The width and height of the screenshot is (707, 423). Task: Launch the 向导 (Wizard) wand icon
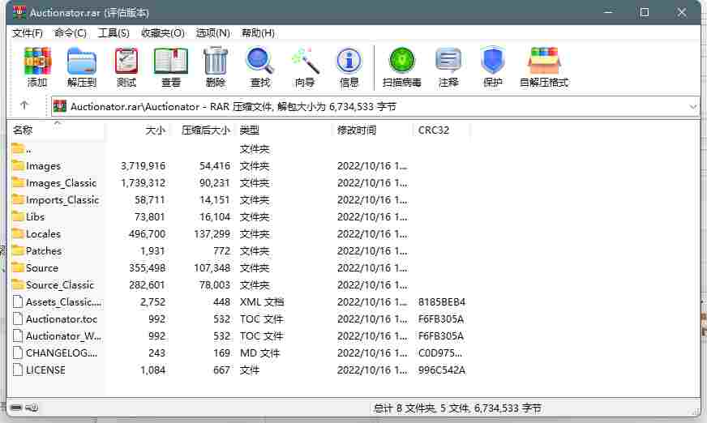(x=305, y=62)
